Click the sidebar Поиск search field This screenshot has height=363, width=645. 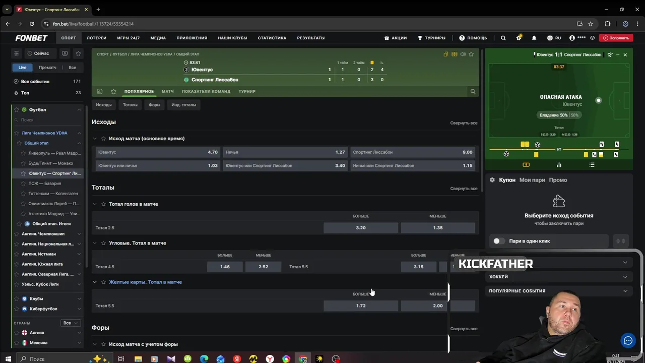click(48, 120)
